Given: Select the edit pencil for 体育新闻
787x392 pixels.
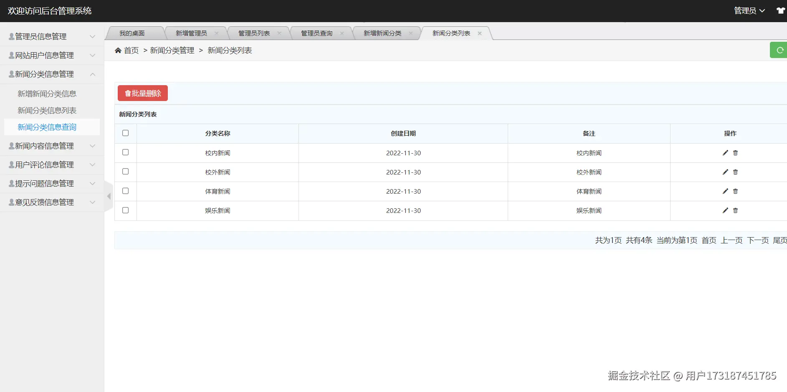Looking at the screenshot, I should pos(725,191).
